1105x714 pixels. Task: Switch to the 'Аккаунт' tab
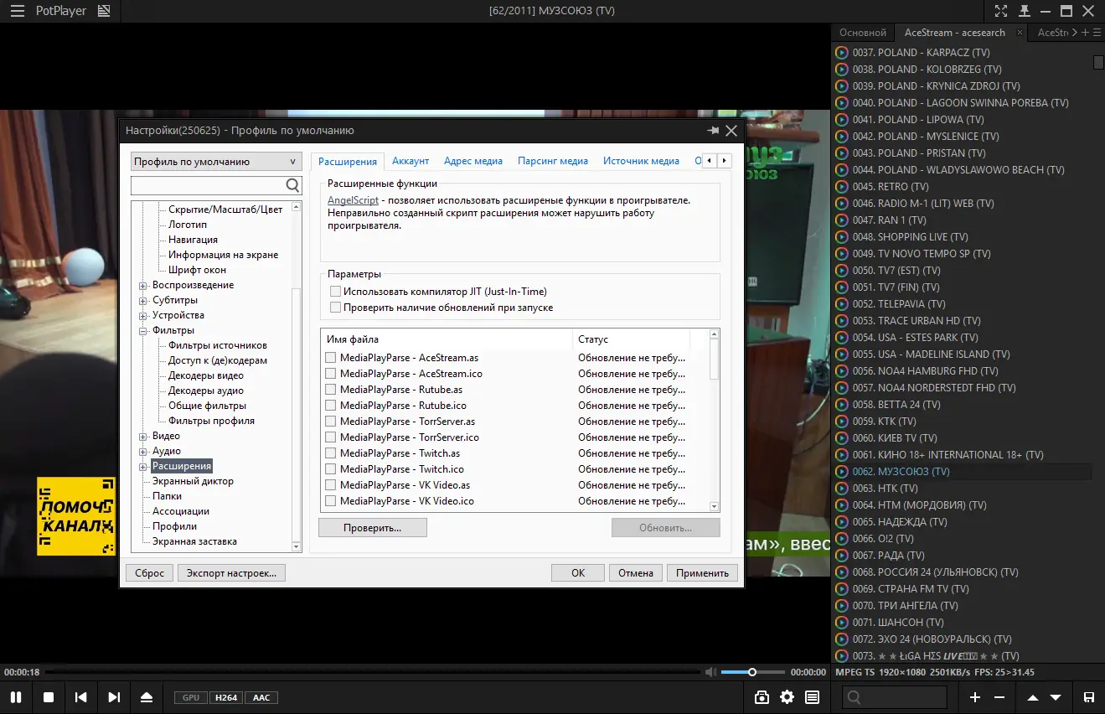coord(411,160)
